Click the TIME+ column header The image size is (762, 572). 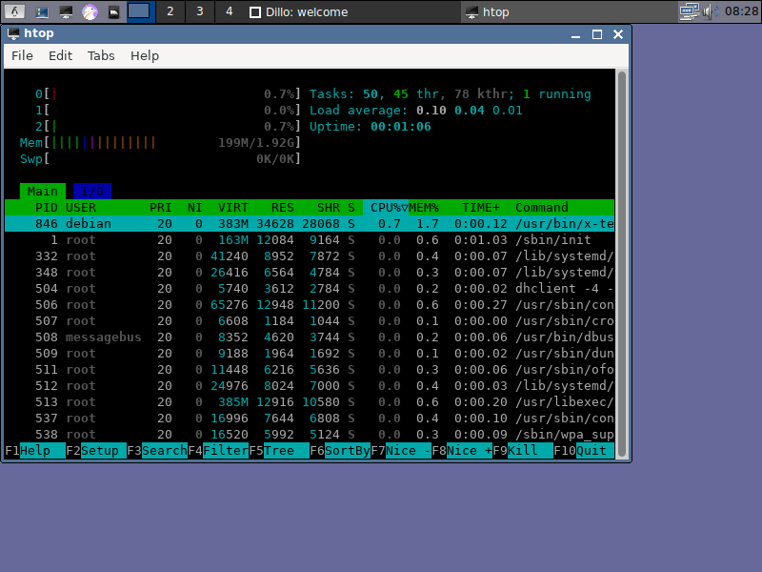[481, 208]
